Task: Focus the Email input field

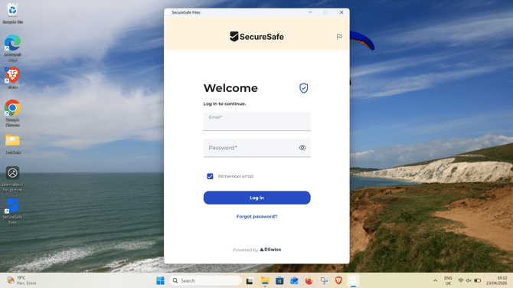Action: click(256, 122)
